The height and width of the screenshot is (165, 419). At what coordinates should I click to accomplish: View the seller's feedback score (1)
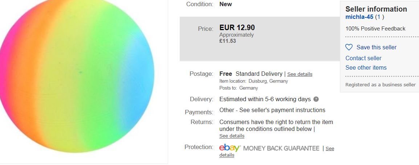tap(378, 17)
